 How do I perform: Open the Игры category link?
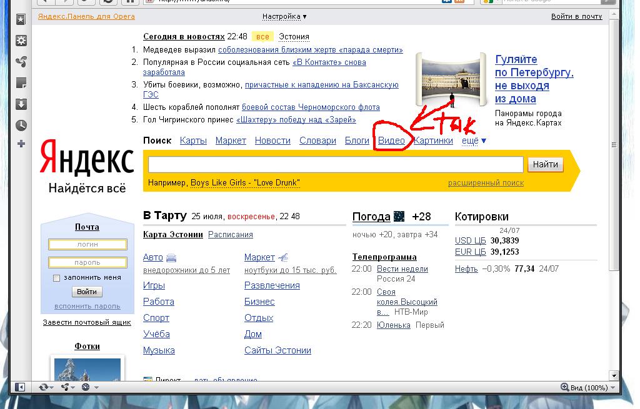154,285
